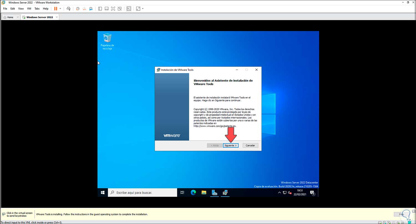Close the VMware Tools installer dialog
This screenshot has height=224, width=416.
[x=257, y=70]
